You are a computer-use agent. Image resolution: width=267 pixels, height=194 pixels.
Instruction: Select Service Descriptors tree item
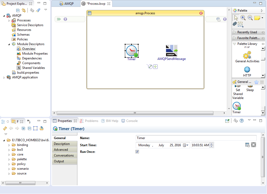click(27, 25)
